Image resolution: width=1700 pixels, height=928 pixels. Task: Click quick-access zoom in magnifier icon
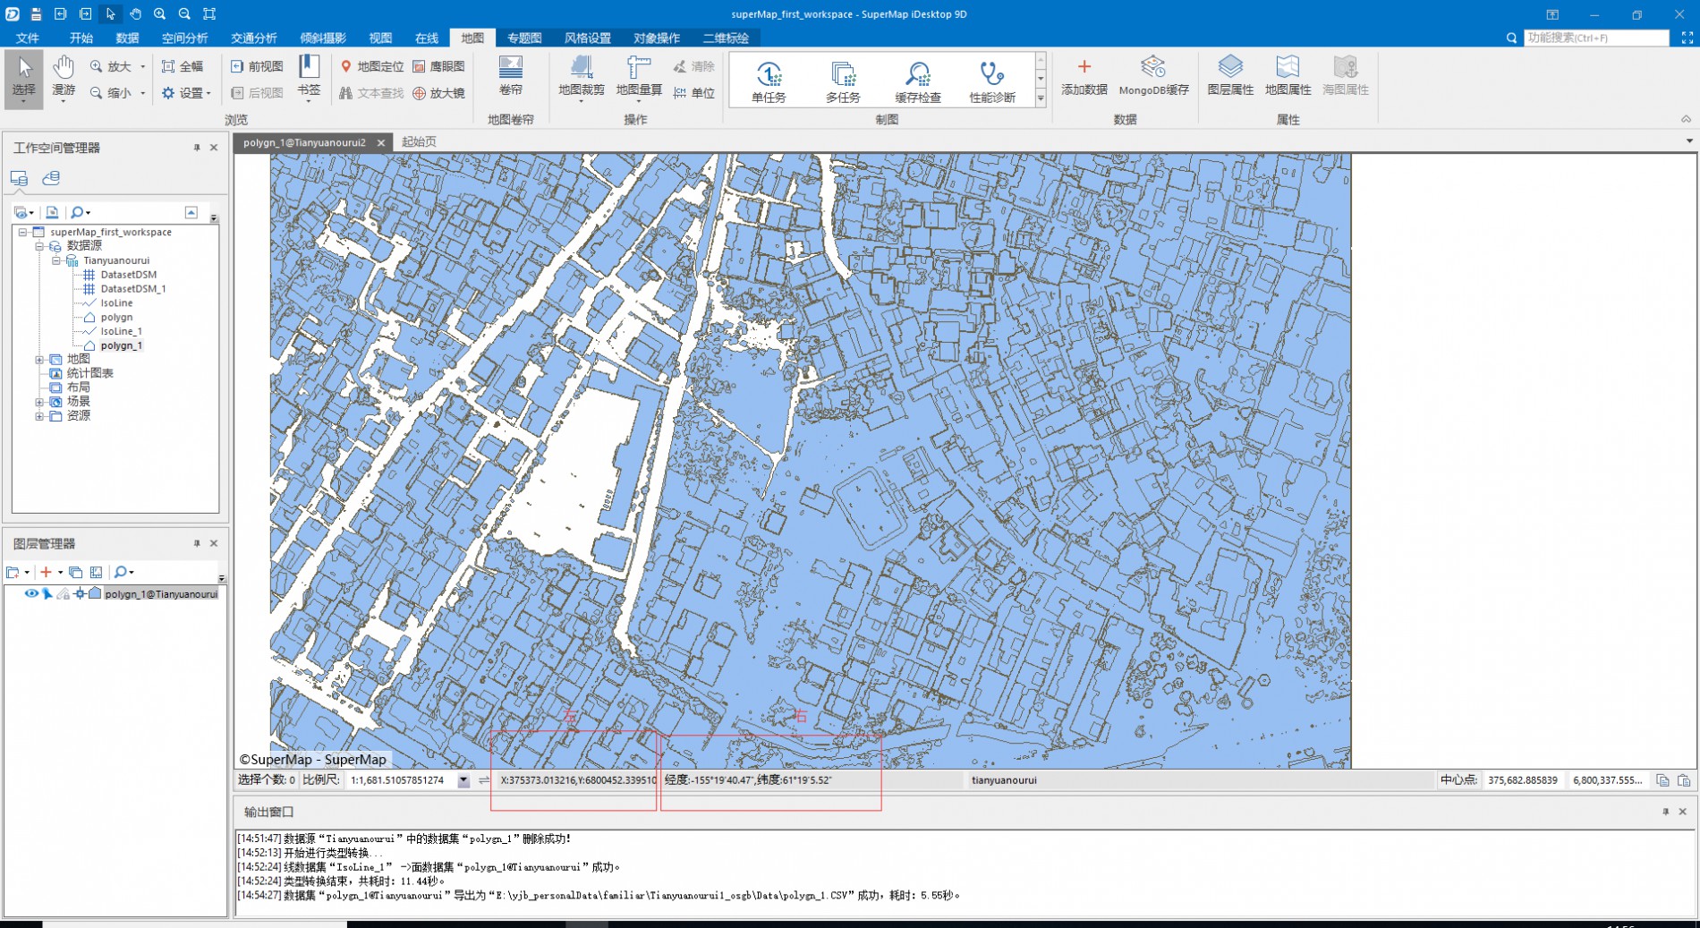(x=159, y=14)
